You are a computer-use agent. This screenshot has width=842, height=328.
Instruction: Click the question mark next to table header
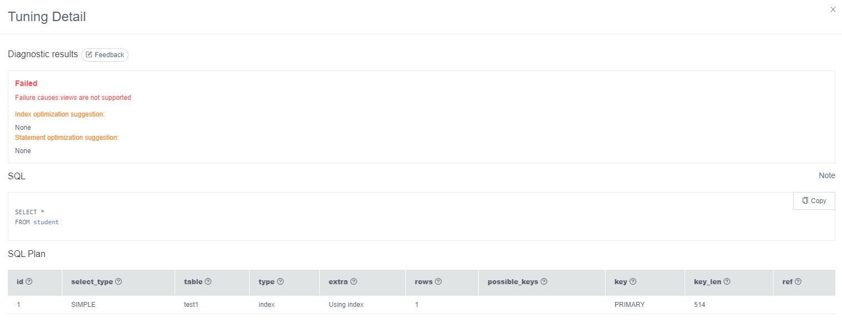point(208,281)
